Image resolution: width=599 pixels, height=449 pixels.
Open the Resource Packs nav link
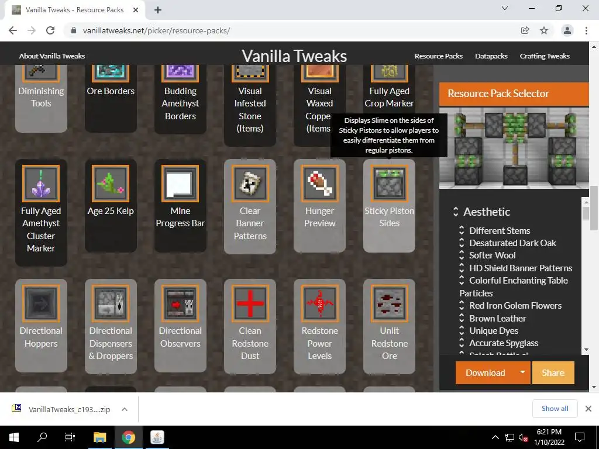[x=439, y=56]
